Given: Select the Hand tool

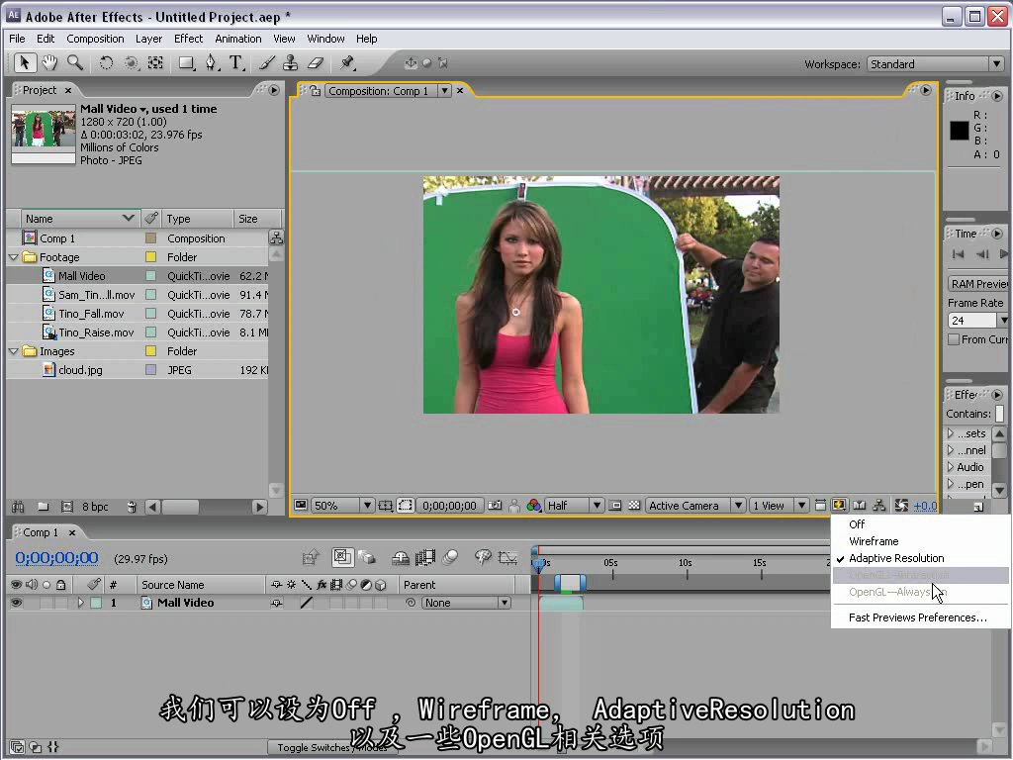Looking at the screenshot, I should [x=49, y=63].
